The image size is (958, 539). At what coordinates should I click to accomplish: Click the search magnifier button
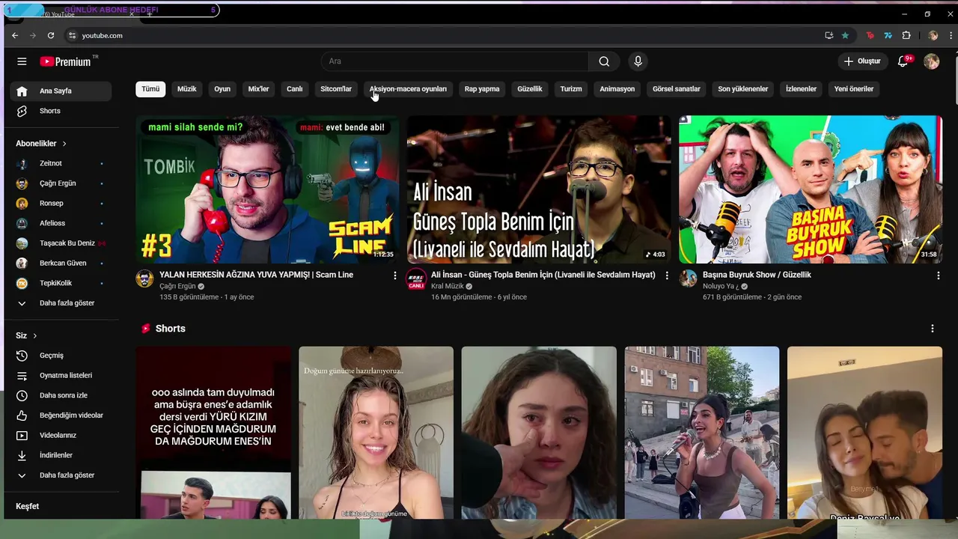[604, 61]
